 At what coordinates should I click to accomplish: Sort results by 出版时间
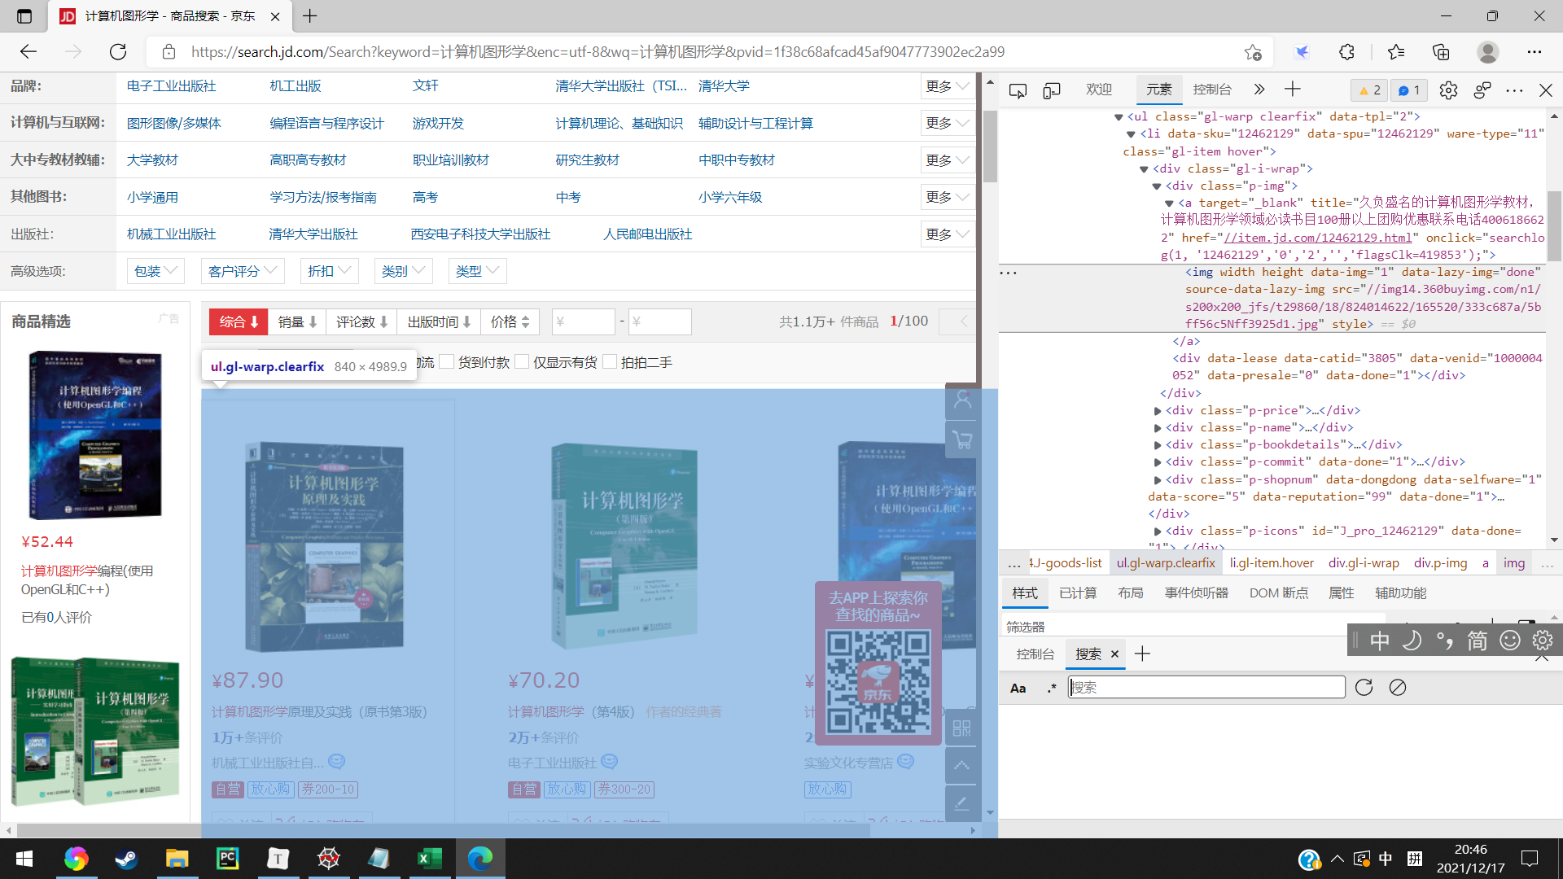pyautogui.click(x=439, y=322)
